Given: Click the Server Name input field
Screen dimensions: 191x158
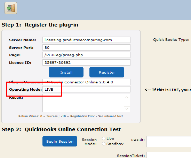Looking at the screenshot, I should (x=86, y=40).
